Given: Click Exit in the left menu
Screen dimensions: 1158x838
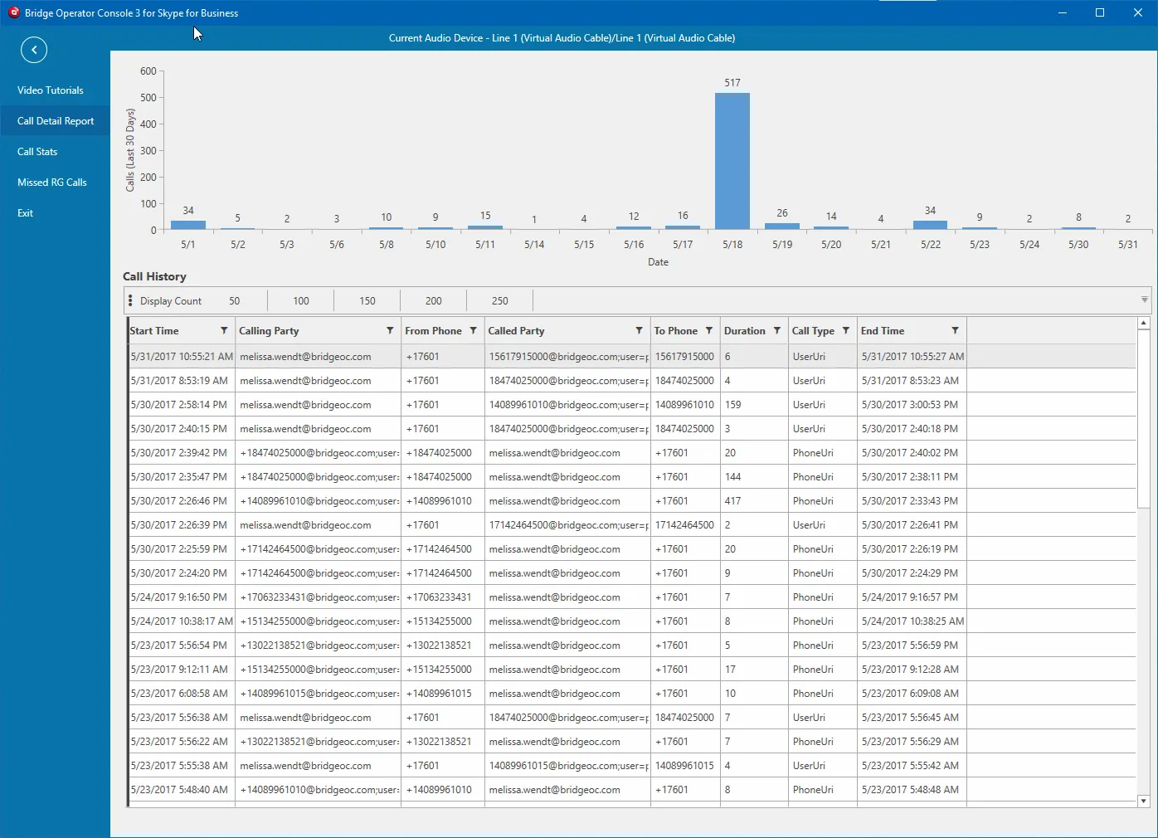Looking at the screenshot, I should [x=26, y=213].
